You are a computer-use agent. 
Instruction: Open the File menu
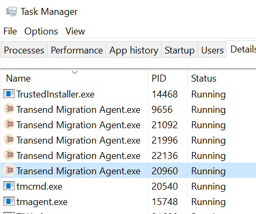[10, 31]
